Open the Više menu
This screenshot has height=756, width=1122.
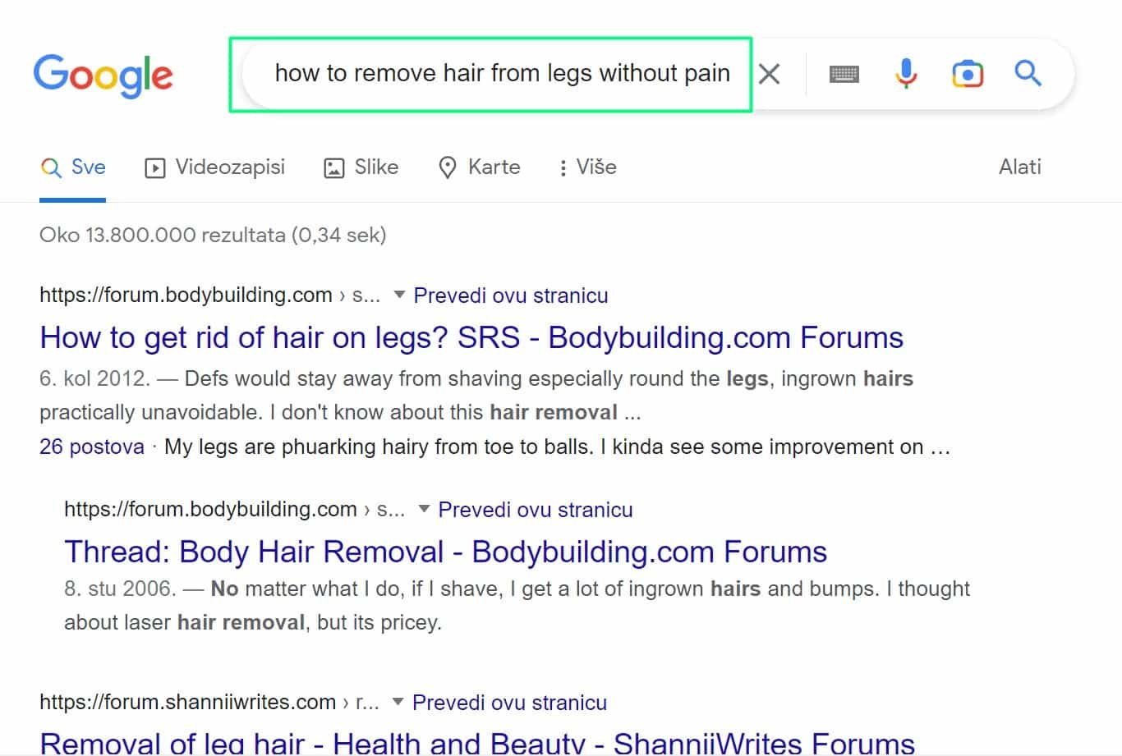(587, 167)
